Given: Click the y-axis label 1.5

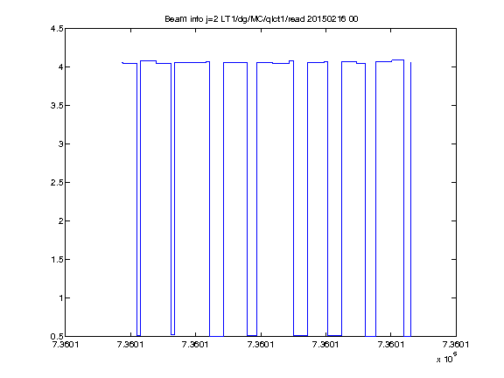Looking at the screenshot, I should (57, 259).
